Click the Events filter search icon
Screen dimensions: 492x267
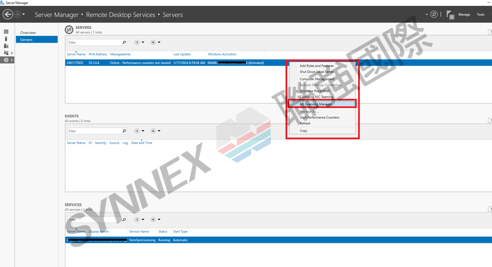pos(124,131)
